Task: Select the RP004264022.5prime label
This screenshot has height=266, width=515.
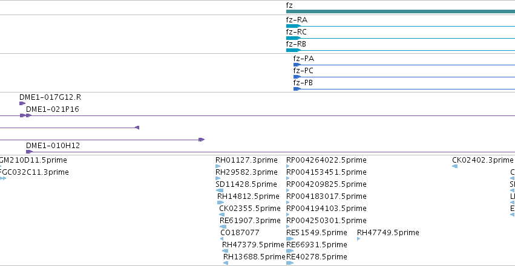Action: (326, 160)
